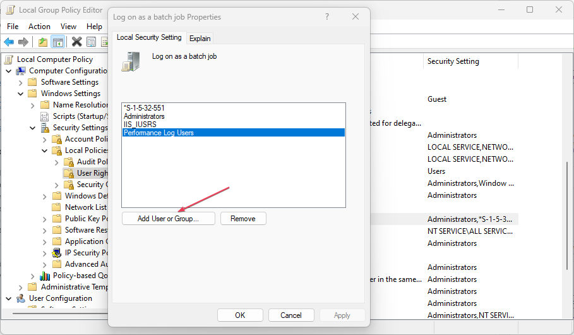Screen dimensions: 574x335
Task: Open the Action menu
Action: pyautogui.click(x=39, y=27)
